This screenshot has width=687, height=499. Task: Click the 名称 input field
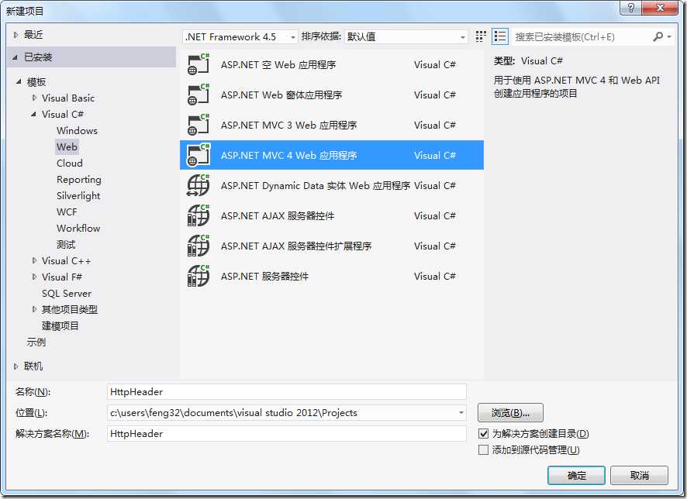coord(287,392)
